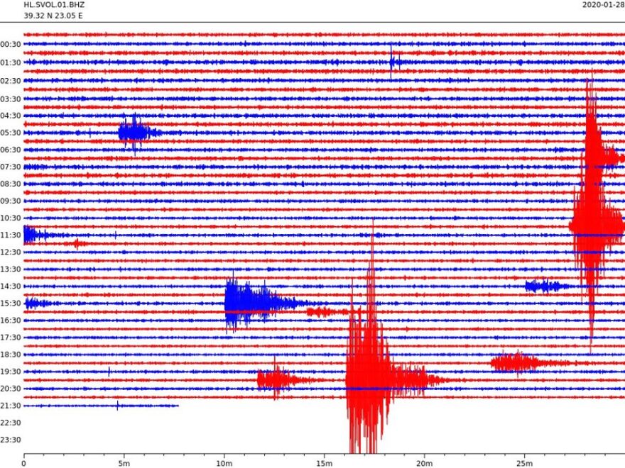
Task: Click the 15:30 row time label
Action: [11, 303]
